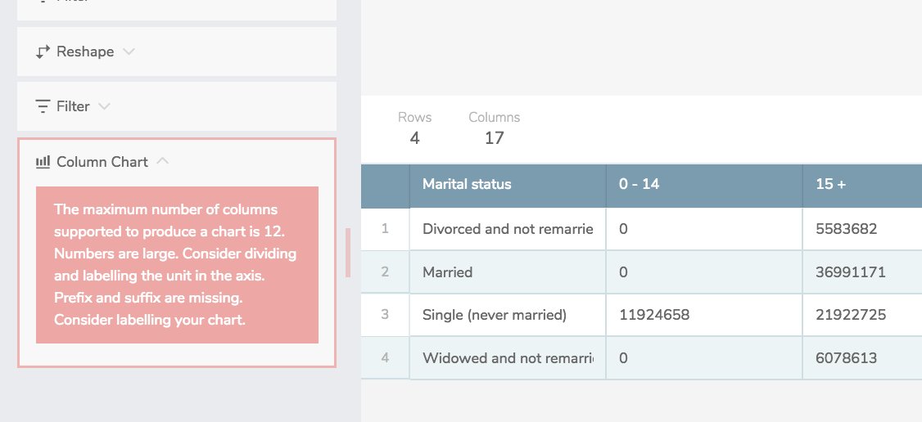Viewport: 922px width, 422px height.
Task: Click the Widowed and not remarried cell
Action: coord(507,357)
